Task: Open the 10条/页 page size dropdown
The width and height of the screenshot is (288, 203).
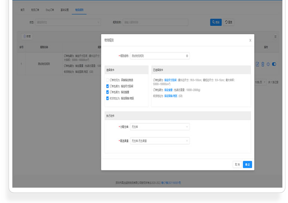Action: click(x=260, y=82)
